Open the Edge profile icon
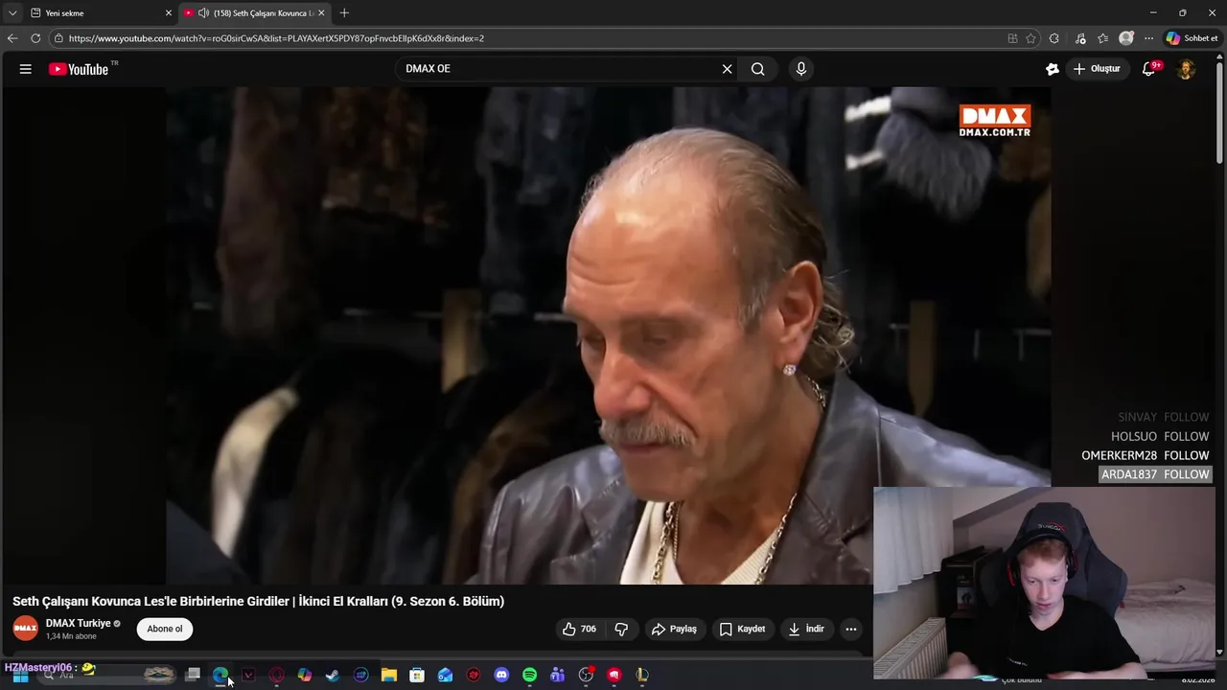 click(x=1126, y=38)
